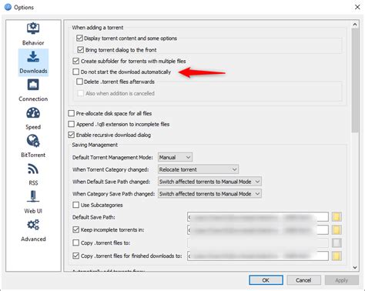The height and width of the screenshot is (291, 365).
Task: Select the Downloads settings section
Action: (x=33, y=62)
